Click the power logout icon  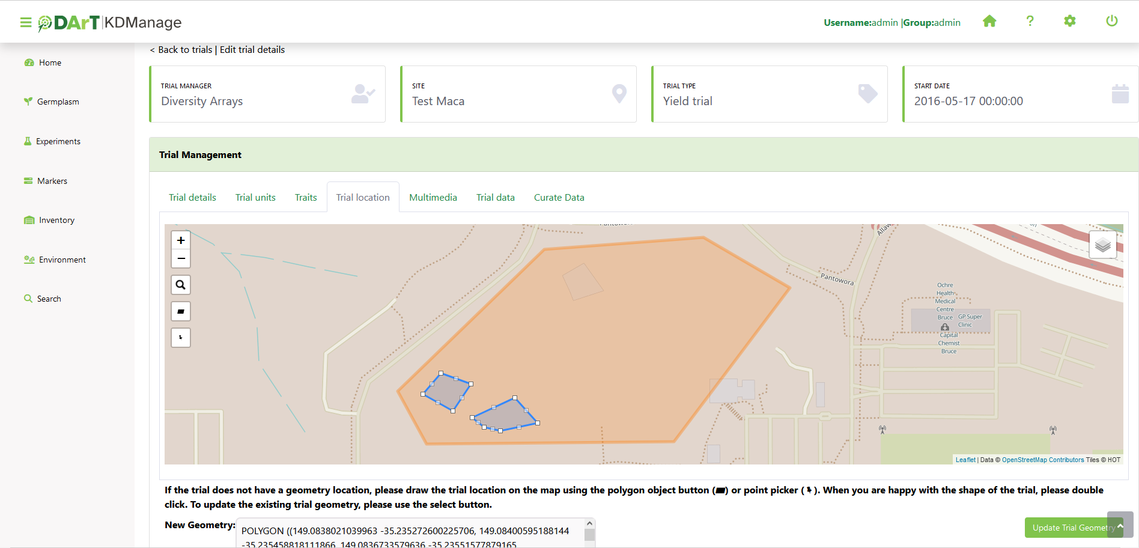coord(1111,22)
